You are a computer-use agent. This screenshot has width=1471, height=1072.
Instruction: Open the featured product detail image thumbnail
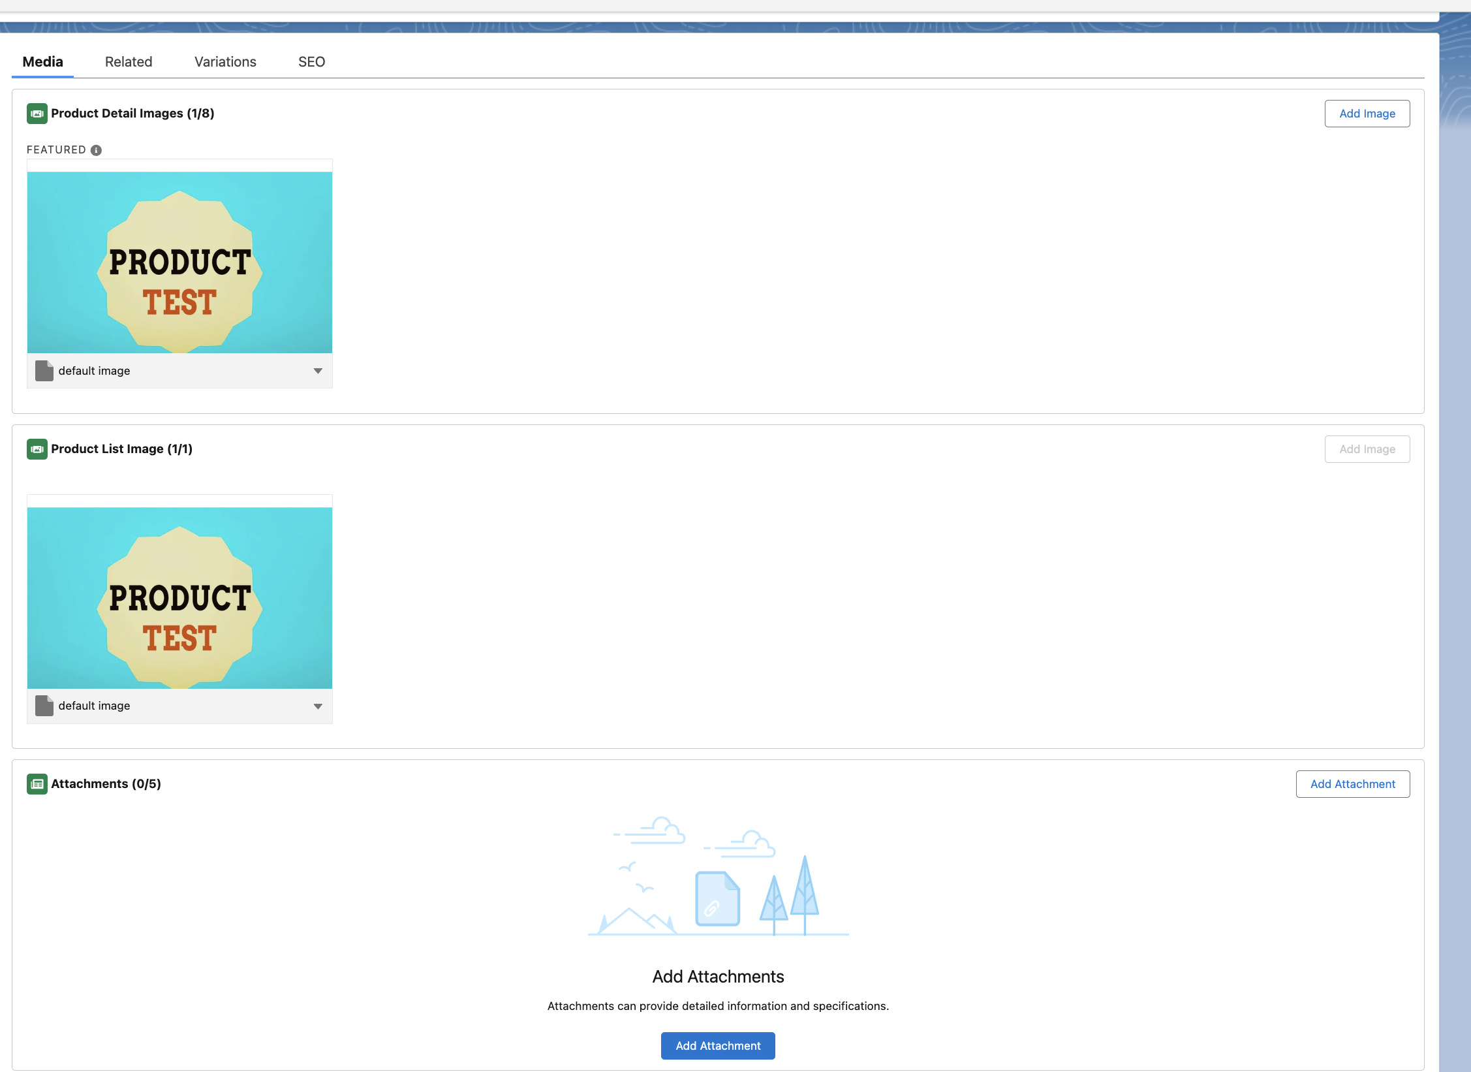click(x=179, y=262)
